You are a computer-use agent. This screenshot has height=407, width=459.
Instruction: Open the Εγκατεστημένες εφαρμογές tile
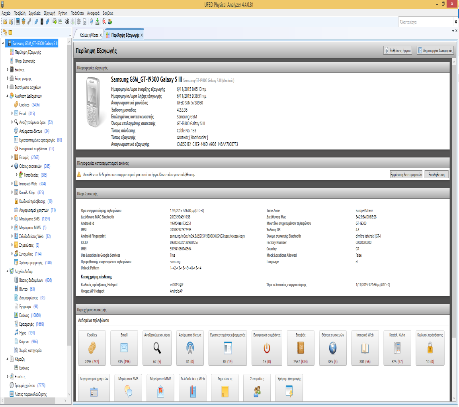(227, 348)
